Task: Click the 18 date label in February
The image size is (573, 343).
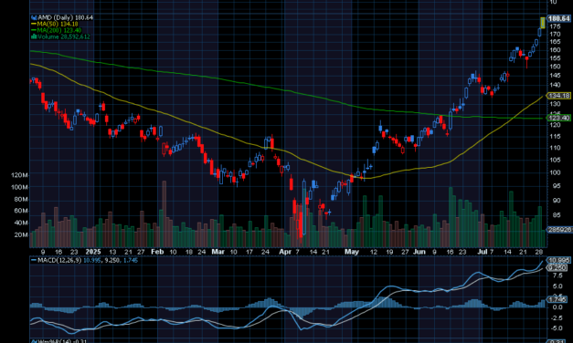Action: 189,252
